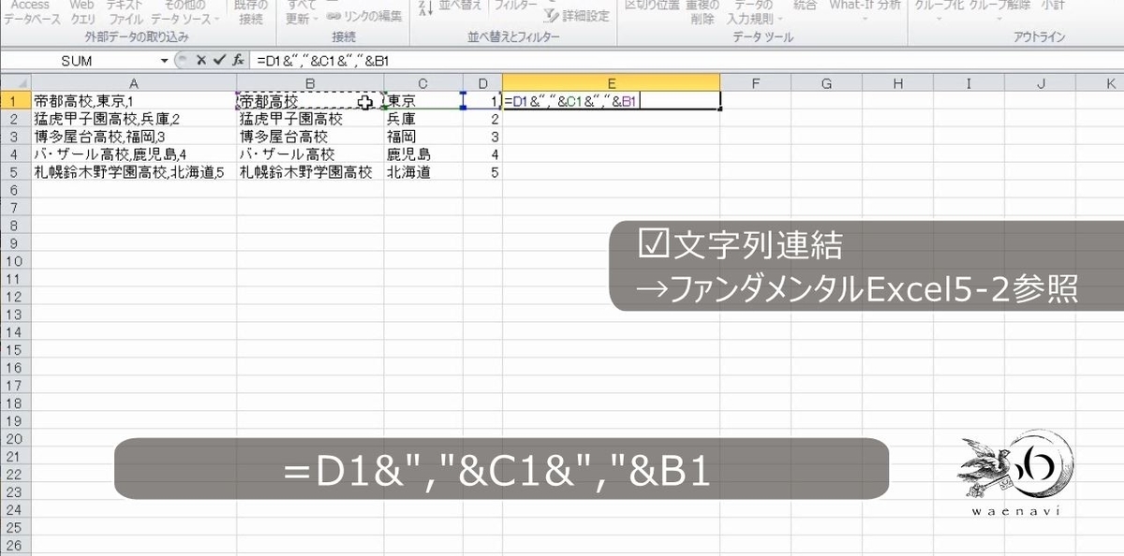Click the 小計 subtotal icon
1124x556 pixels.
click(1055, 7)
